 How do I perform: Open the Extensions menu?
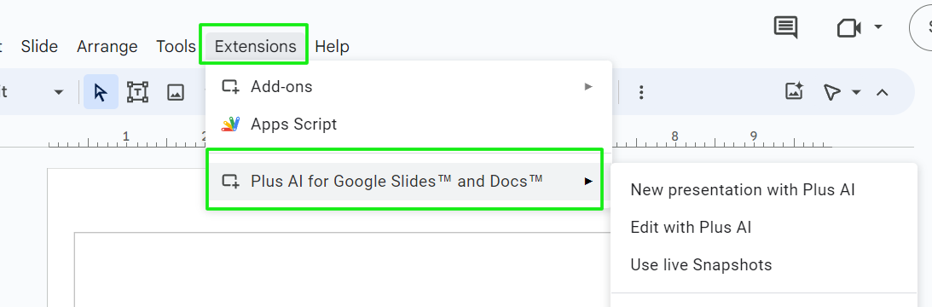point(256,46)
